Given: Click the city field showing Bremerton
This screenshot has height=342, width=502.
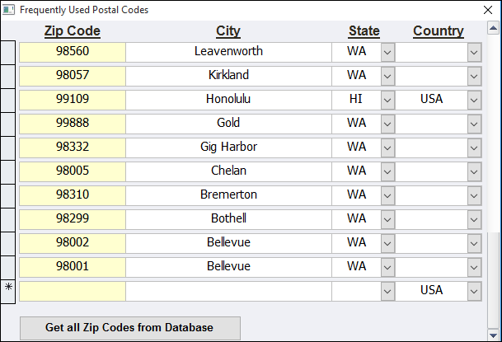Looking at the screenshot, I should tap(228, 194).
